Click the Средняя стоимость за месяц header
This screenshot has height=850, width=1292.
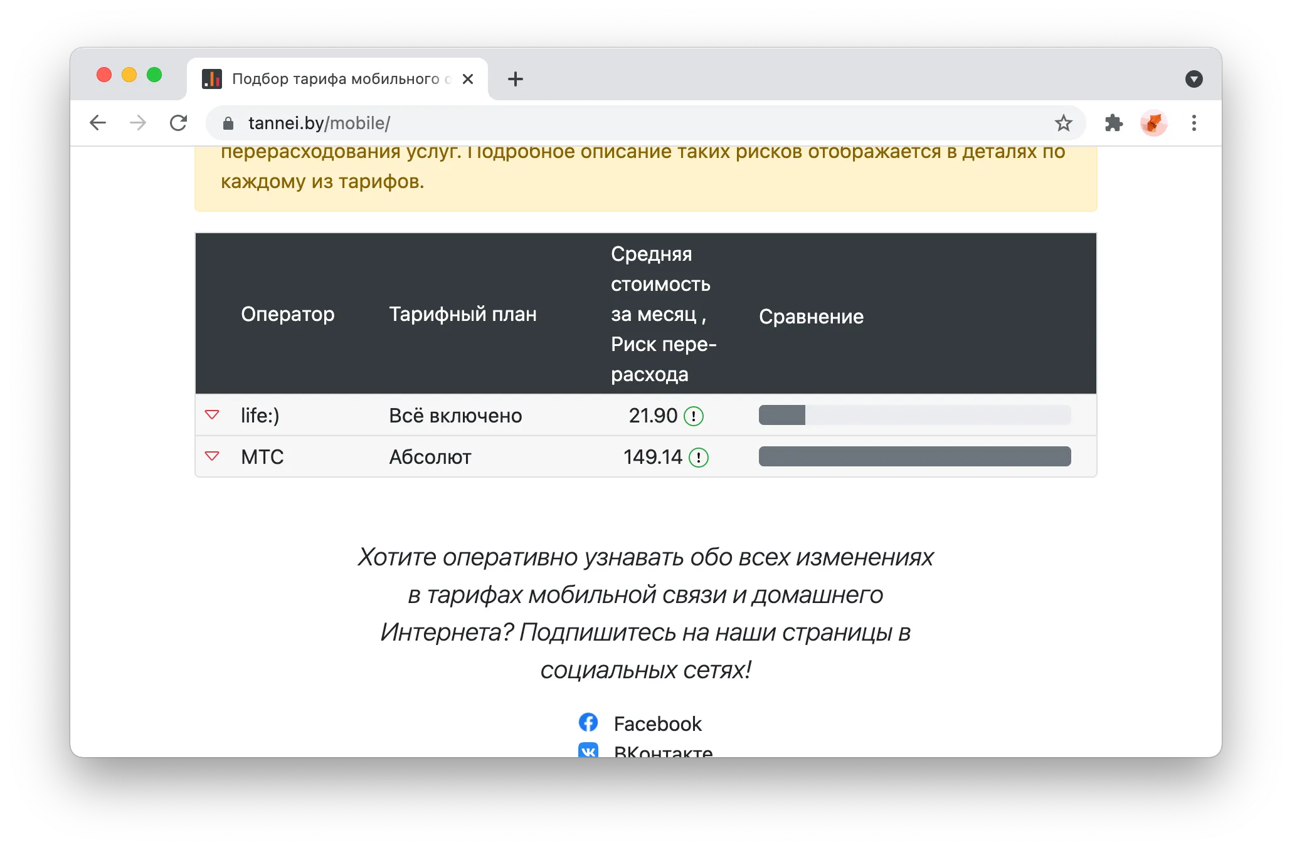(x=664, y=314)
